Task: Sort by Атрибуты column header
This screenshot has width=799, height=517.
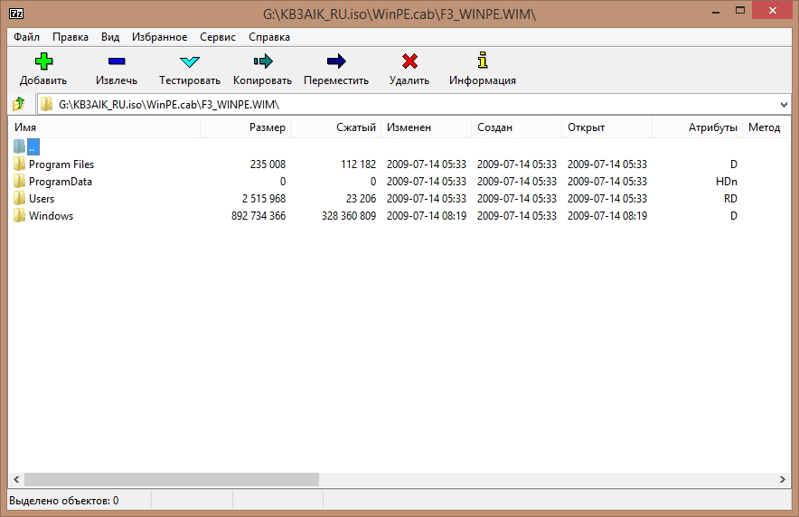Action: point(697,127)
